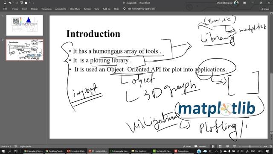Click the blue help question-mark tray icon

click(199, 151)
